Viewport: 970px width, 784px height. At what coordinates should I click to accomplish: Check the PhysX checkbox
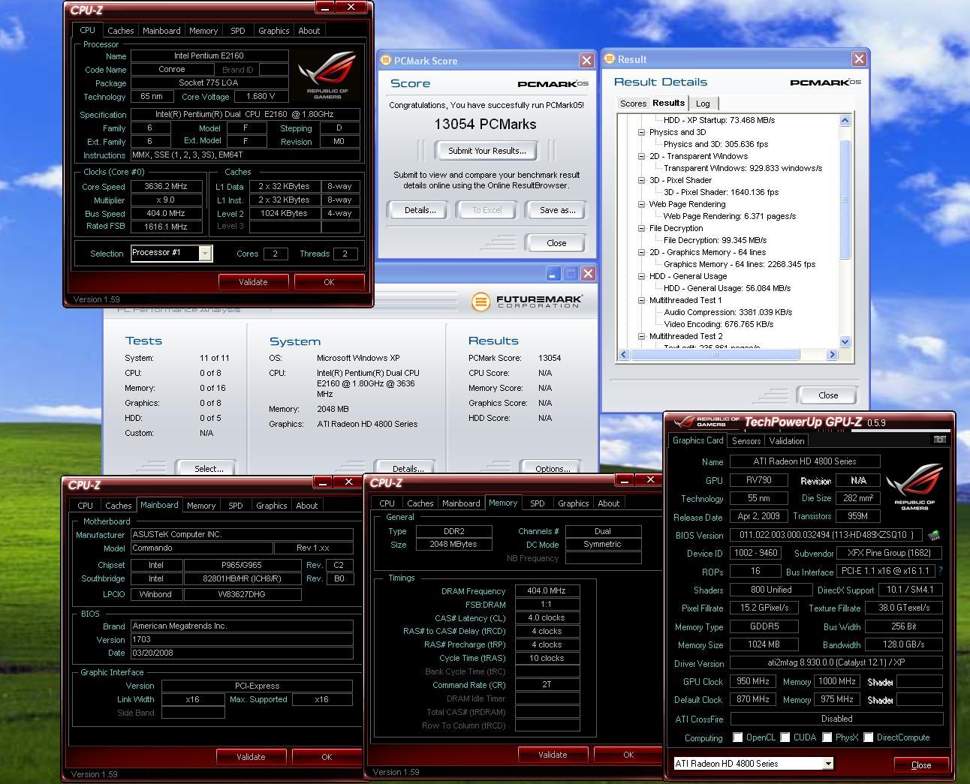[x=827, y=737]
